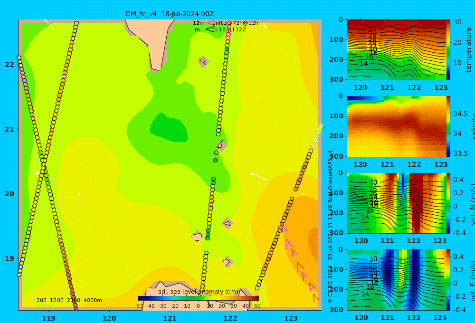Click the 'to 18 Jul 12Z' legend text
The image size is (475, 323).
[x=229, y=30]
